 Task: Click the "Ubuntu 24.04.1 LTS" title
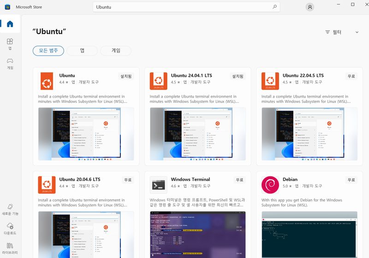tap(191, 76)
